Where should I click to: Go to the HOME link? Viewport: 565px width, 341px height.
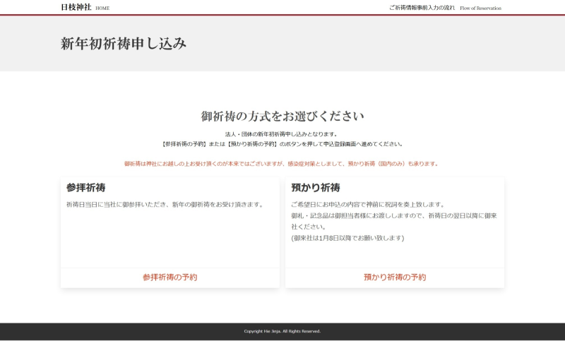pos(102,8)
